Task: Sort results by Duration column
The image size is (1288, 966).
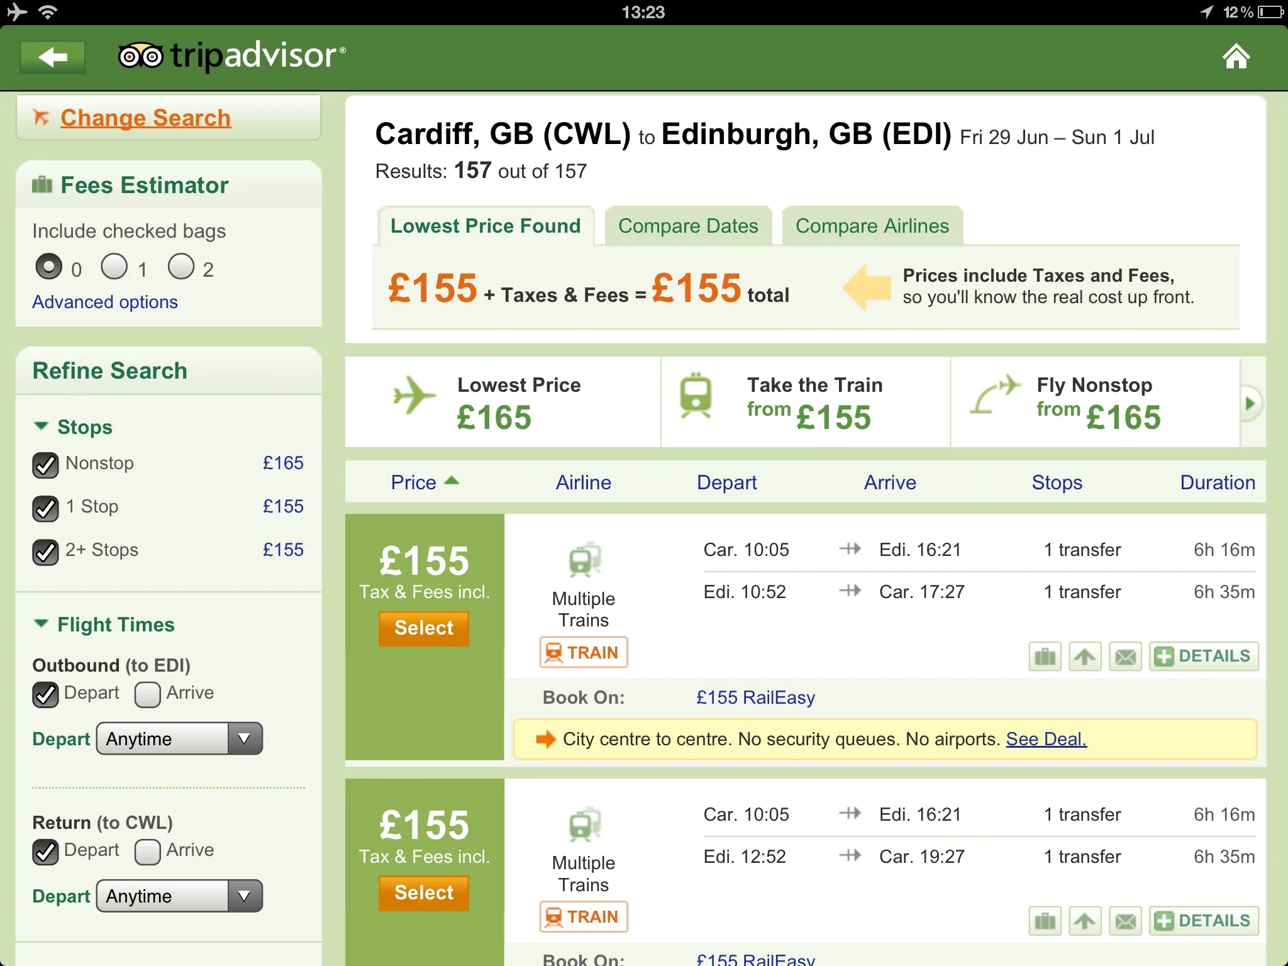Action: point(1217,482)
